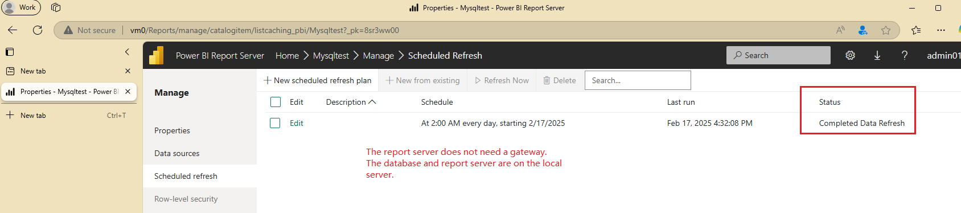Maximize the browser window

(938, 8)
